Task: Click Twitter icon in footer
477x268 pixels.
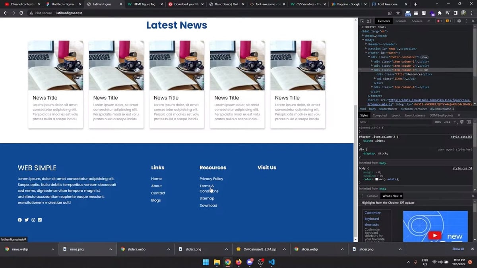Action: (x=27, y=220)
